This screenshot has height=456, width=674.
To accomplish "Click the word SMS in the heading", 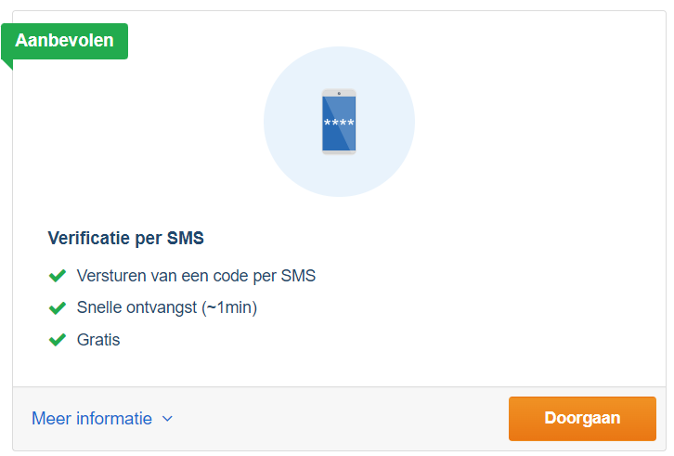I will 186,238.
